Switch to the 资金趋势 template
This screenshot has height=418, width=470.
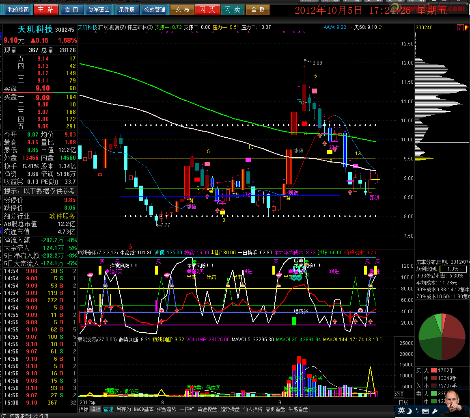(x=166, y=409)
